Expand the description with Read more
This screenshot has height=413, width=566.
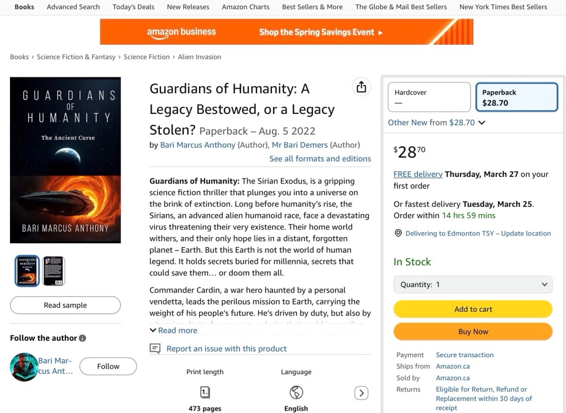click(174, 331)
